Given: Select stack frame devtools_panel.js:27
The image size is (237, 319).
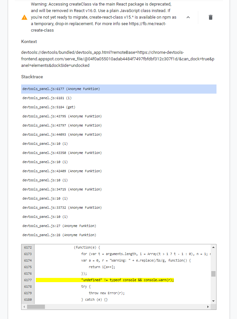Looking at the screenshot, I should 59,226.
